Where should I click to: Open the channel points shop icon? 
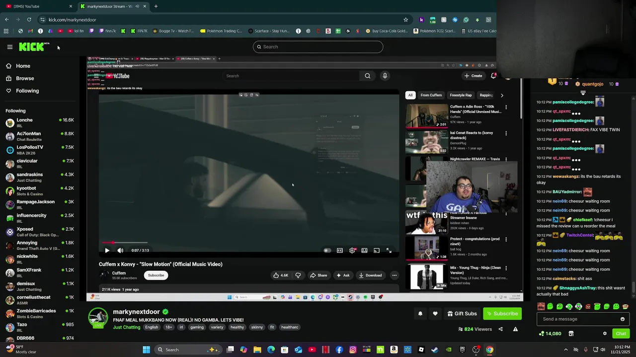(571, 334)
